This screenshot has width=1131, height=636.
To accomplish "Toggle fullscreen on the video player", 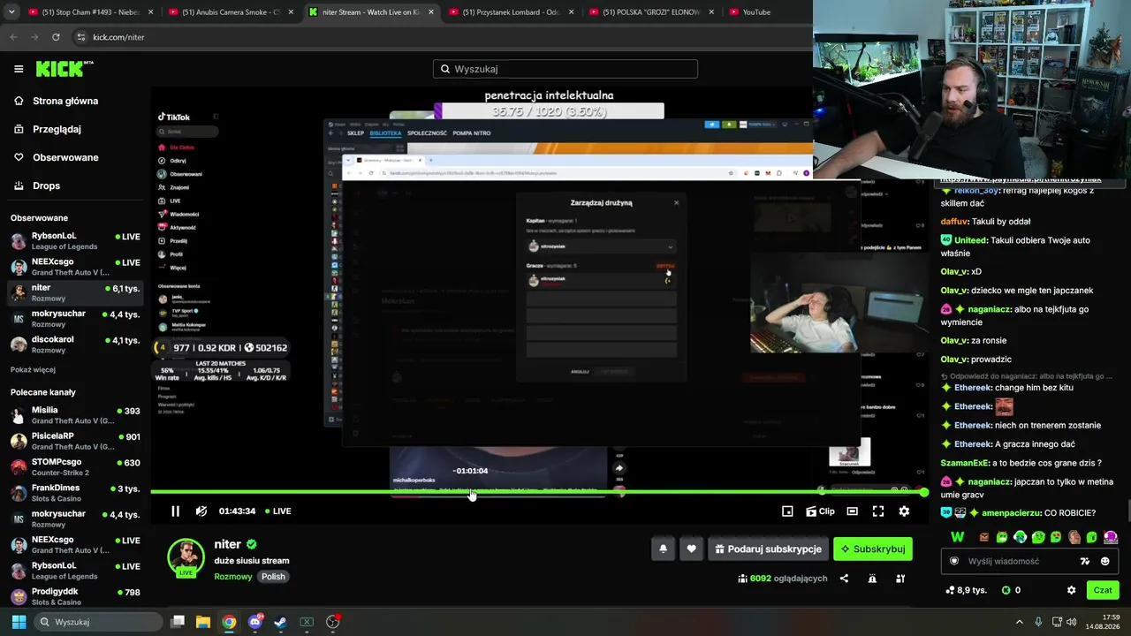I will click(x=878, y=511).
